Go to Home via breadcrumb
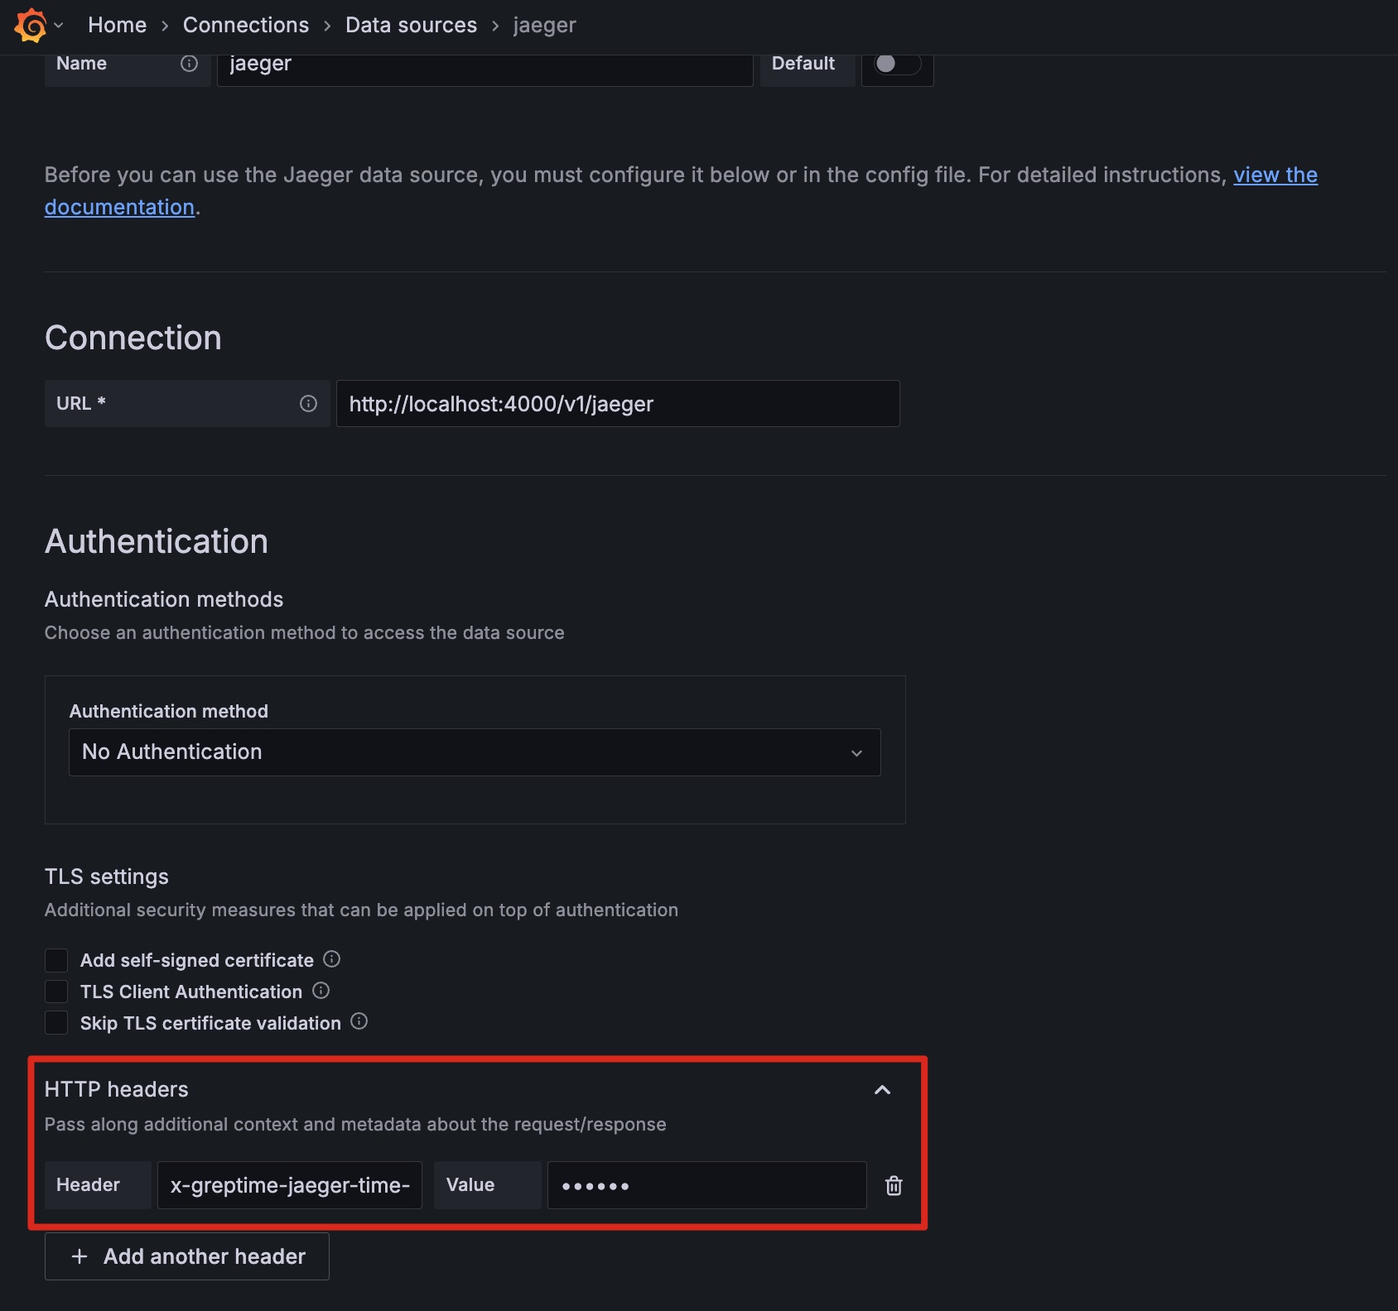This screenshot has height=1311, width=1398. click(117, 25)
